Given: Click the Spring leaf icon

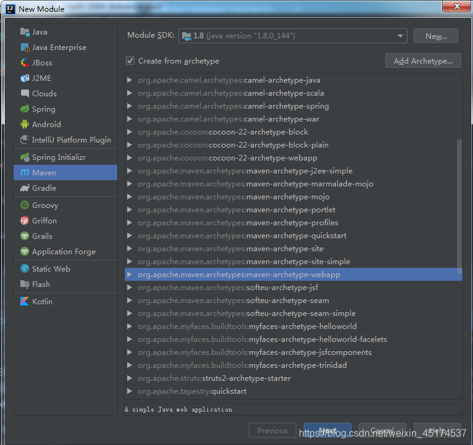Looking at the screenshot, I should [x=25, y=109].
